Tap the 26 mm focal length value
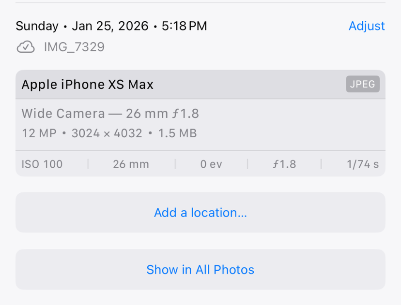This screenshot has width=401, height=305. click(131, 164)
